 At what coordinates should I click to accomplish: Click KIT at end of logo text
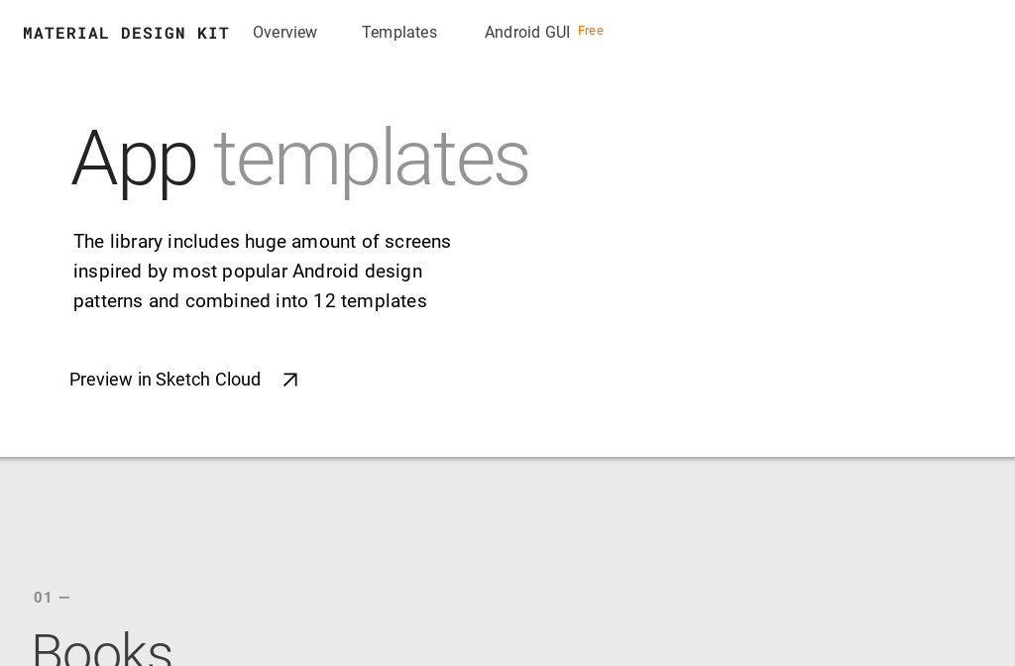tap(214, 33)
